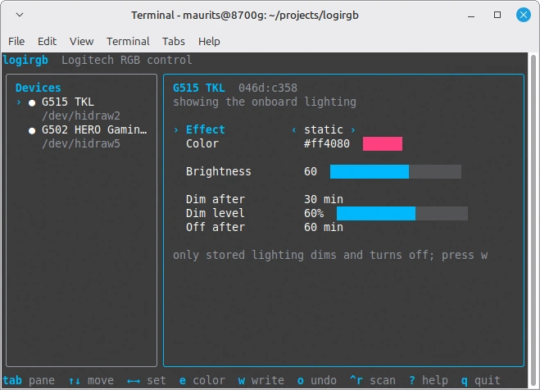Screen dimensions: 540x390
Task: Click the Brightness slider bar
Action: [395, 171]
